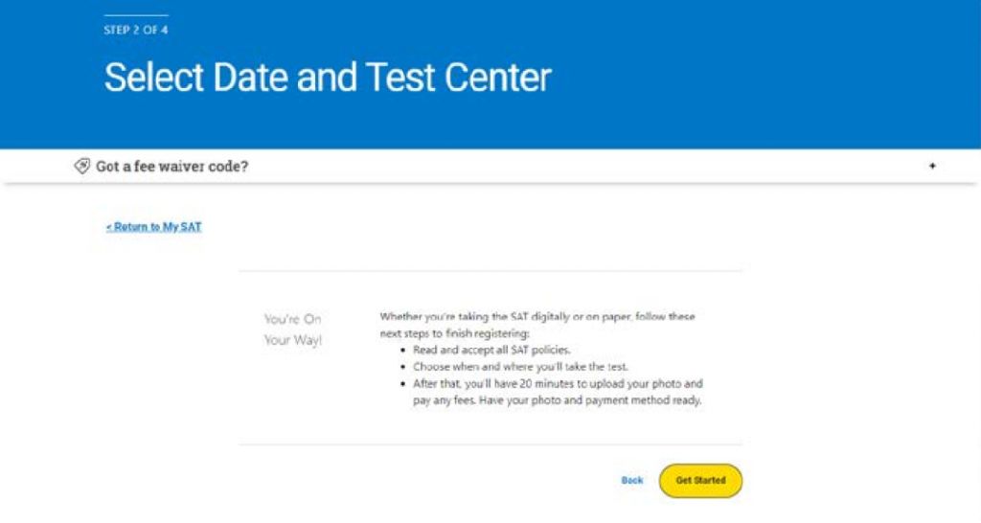This screenshot has height=523, width=981.
Task: Select the "STEP 2 OF 4" indicator
Action: [x=136, y=30]
